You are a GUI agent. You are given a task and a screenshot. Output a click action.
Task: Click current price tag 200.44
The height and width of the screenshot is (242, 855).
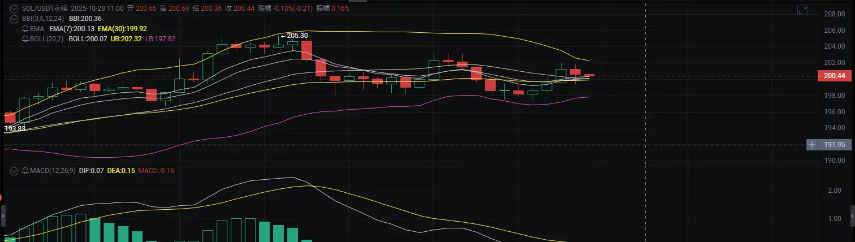tap(834, 75)
